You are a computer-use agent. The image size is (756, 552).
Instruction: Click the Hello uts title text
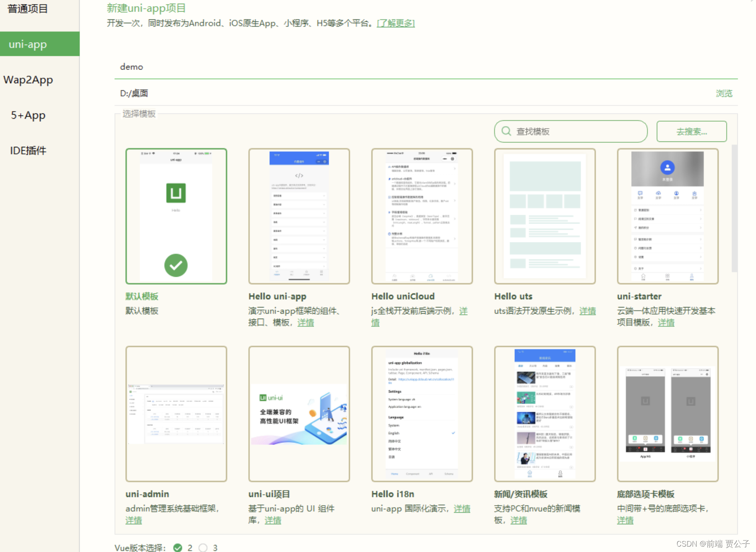click(513, 296)
